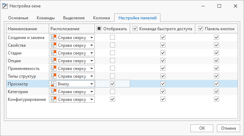The image size is (244, 136).
Task: Click the layout icon in the Создание и замена row
Action: point(54,38)
